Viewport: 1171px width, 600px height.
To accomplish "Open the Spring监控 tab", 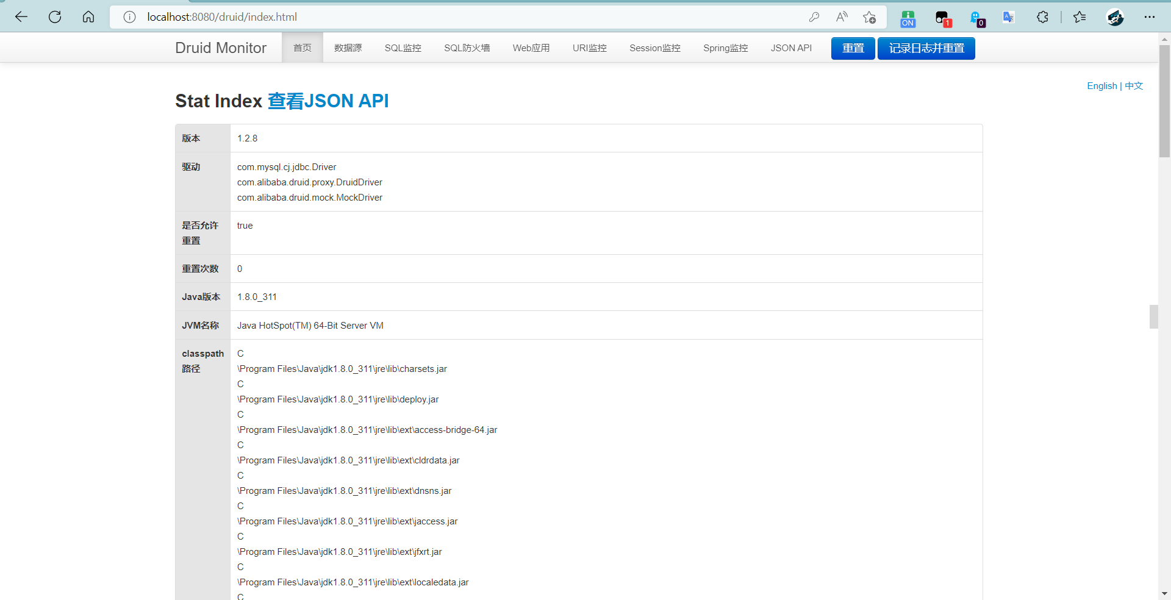I will [x=726, y=48].
